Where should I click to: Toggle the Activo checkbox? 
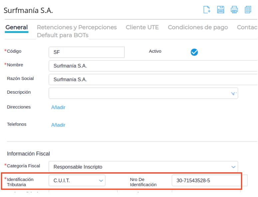coord(194,52)
